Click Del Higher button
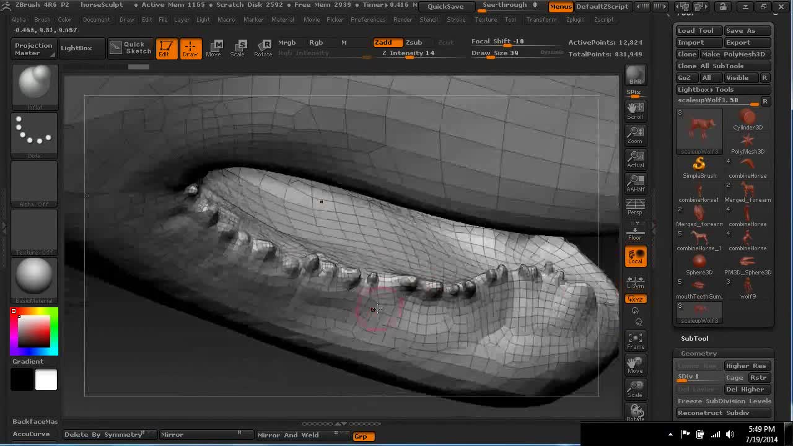Image resolution: width=793 pixels, height=446 pixels. tap(746, 389)
